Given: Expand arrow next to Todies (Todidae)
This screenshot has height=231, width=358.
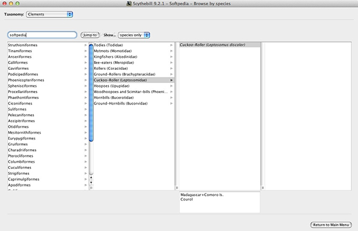Looking at the screenshot, I should 171,45.
